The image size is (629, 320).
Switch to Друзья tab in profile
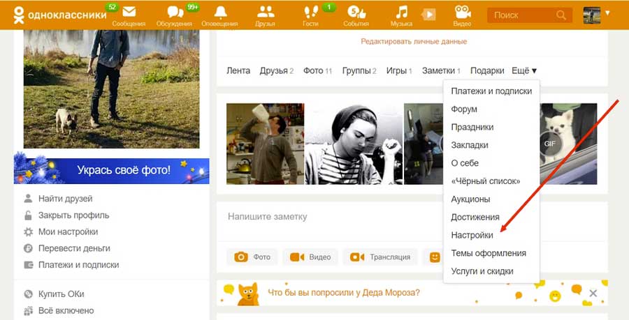pos(276,71)
